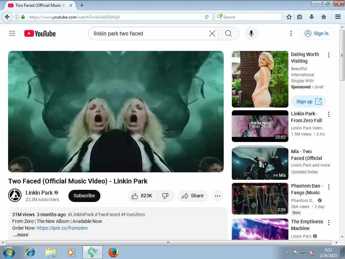Bookmark this page with the star icon
This screenshot has height=259, width=345.
pyautogui.click(x=289, y=17)
